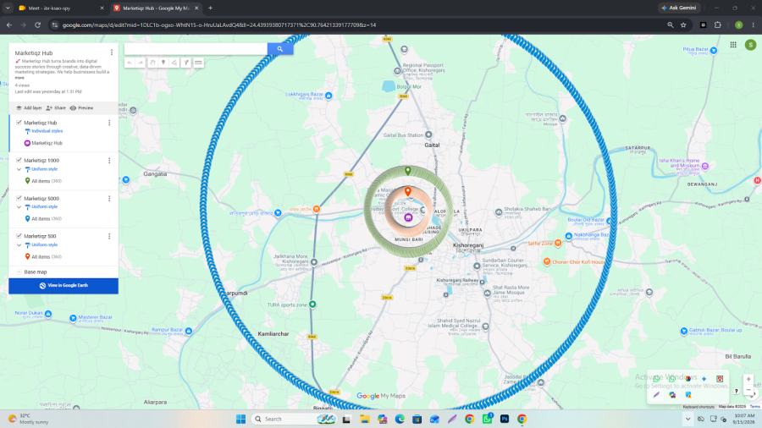This screenshot has height=428, width=762.
Task: Open Uniform style for Marketiqz 500
Action: (44, 245)
